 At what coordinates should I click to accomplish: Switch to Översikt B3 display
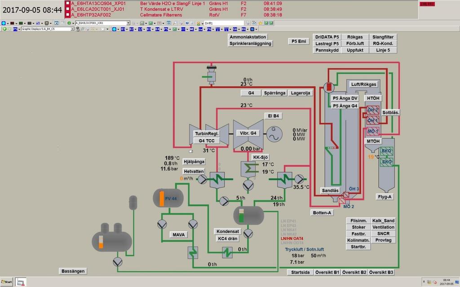click(381, 272)
